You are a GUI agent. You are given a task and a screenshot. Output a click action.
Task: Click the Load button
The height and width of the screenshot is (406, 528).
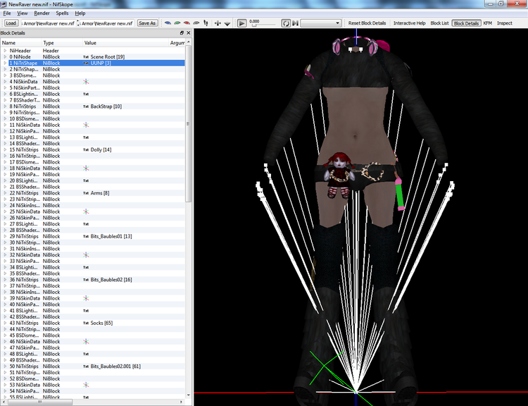coord(11,23)
